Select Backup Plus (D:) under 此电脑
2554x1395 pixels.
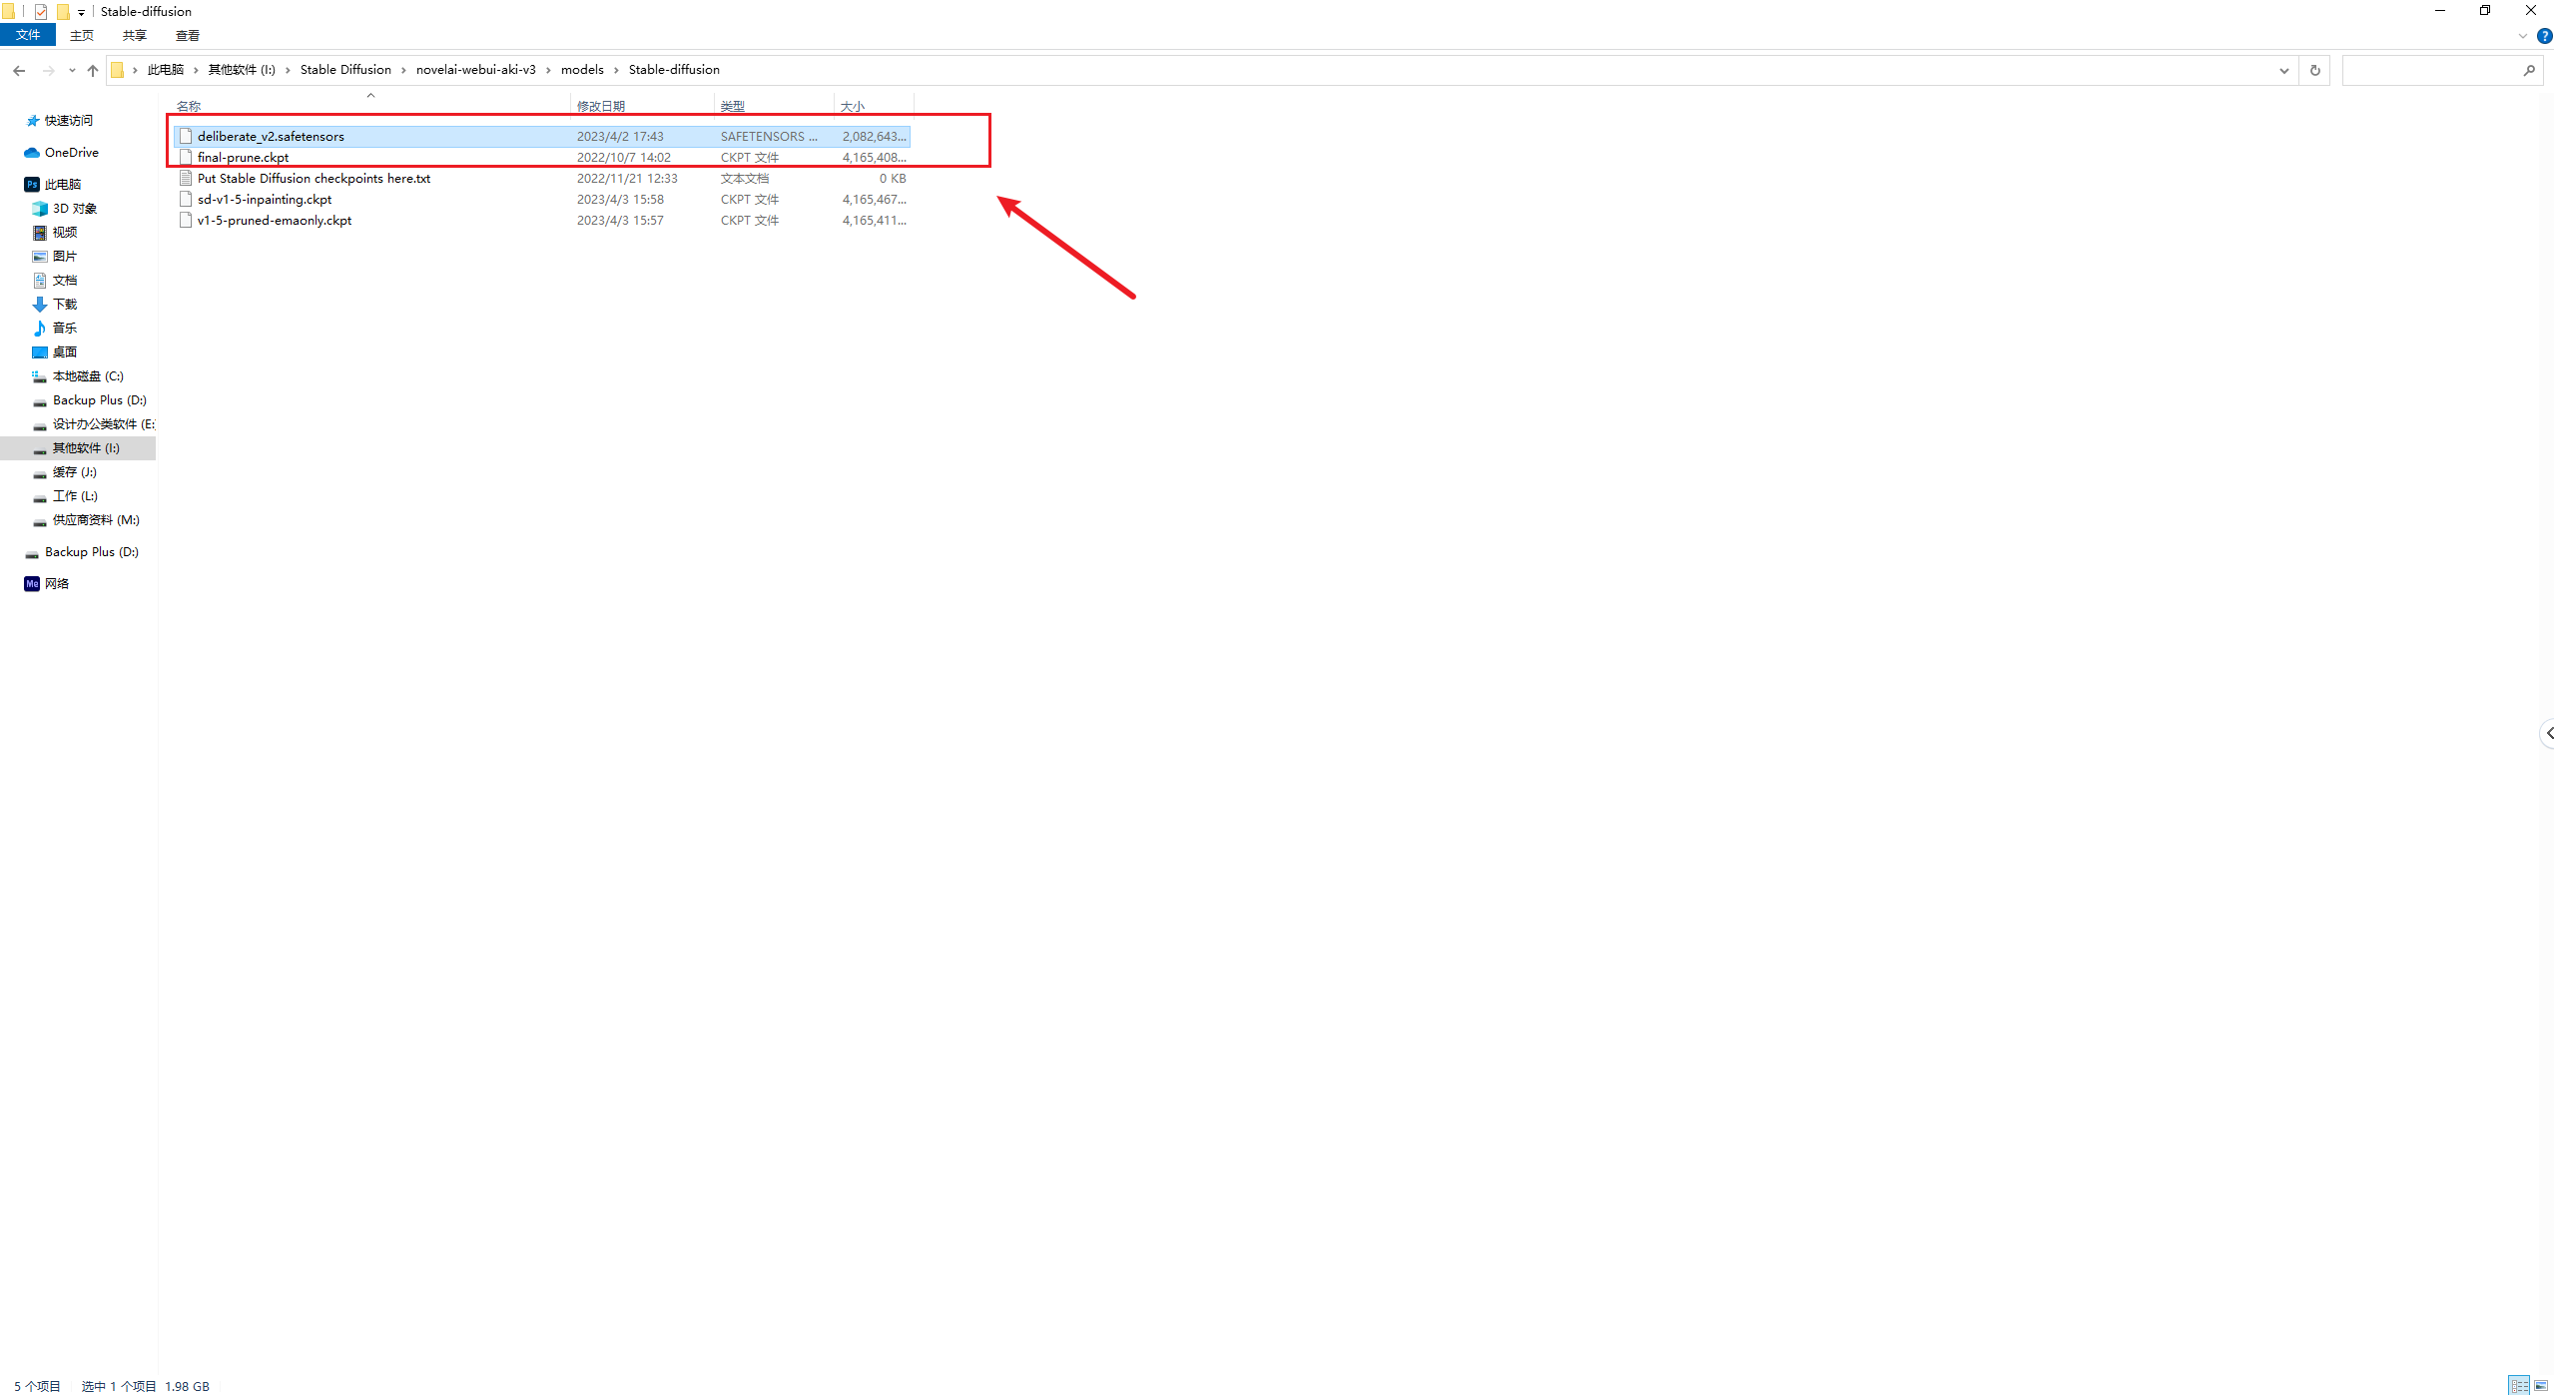[x=99, y=399]
